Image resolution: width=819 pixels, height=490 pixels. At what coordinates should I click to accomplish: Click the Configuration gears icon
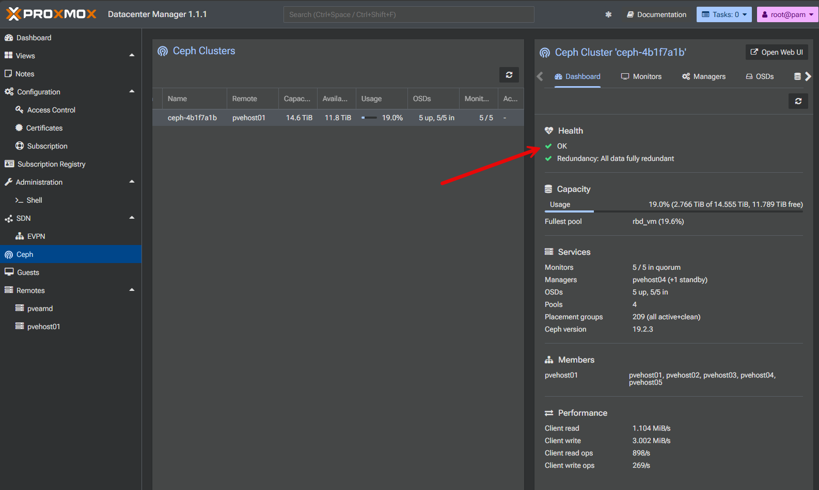point(9,91)
